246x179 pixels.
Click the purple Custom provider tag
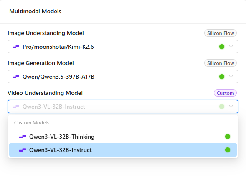(225, 93)
